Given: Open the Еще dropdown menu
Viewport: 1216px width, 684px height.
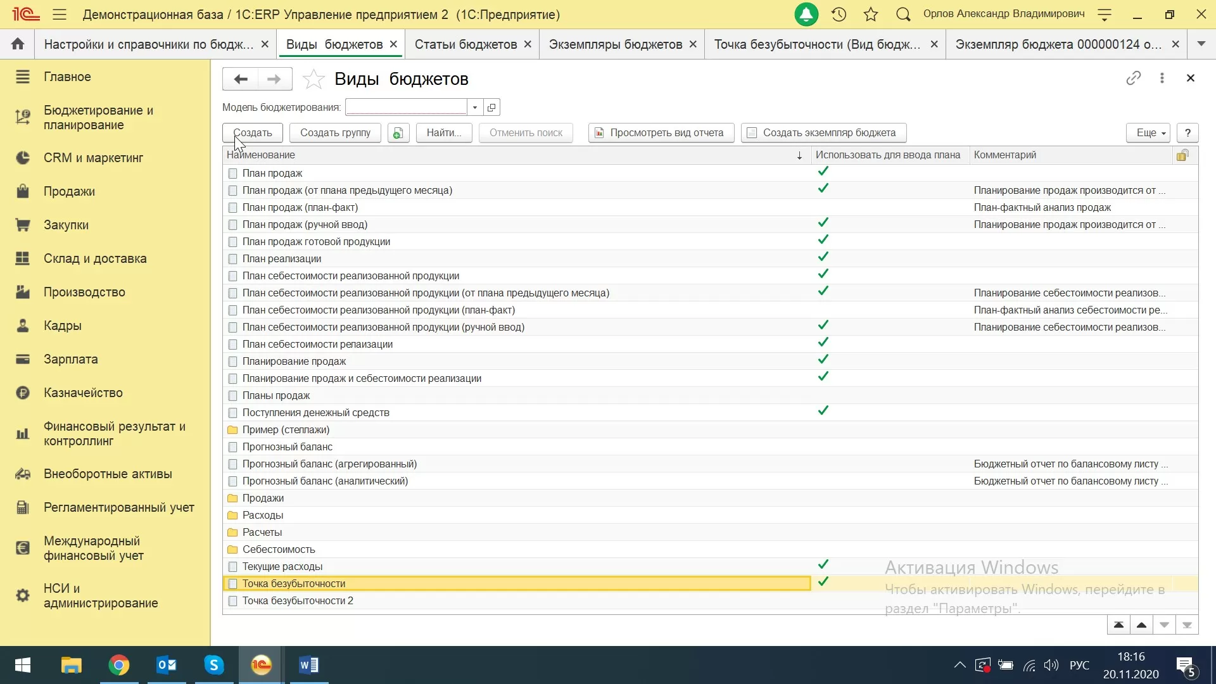Looking at the screenshot, I should 1148,133.
